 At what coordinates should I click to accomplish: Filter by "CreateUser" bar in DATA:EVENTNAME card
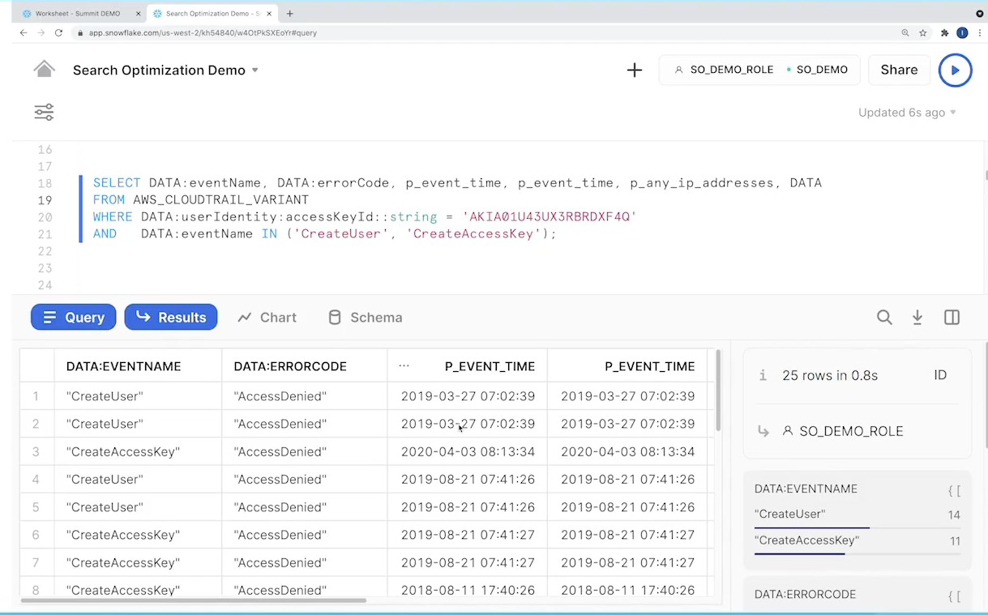click(857, 519)
